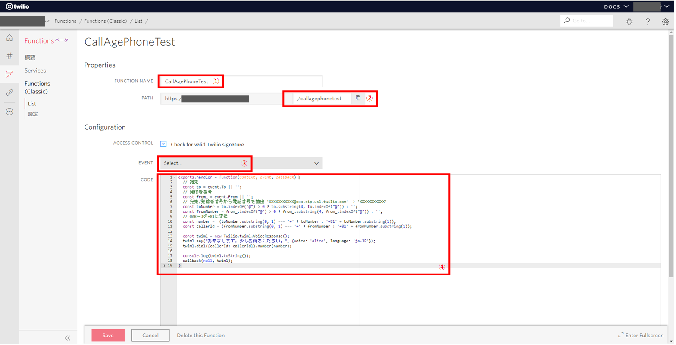Click Delete this Function link
676x345 pixels.
point(201,336)
